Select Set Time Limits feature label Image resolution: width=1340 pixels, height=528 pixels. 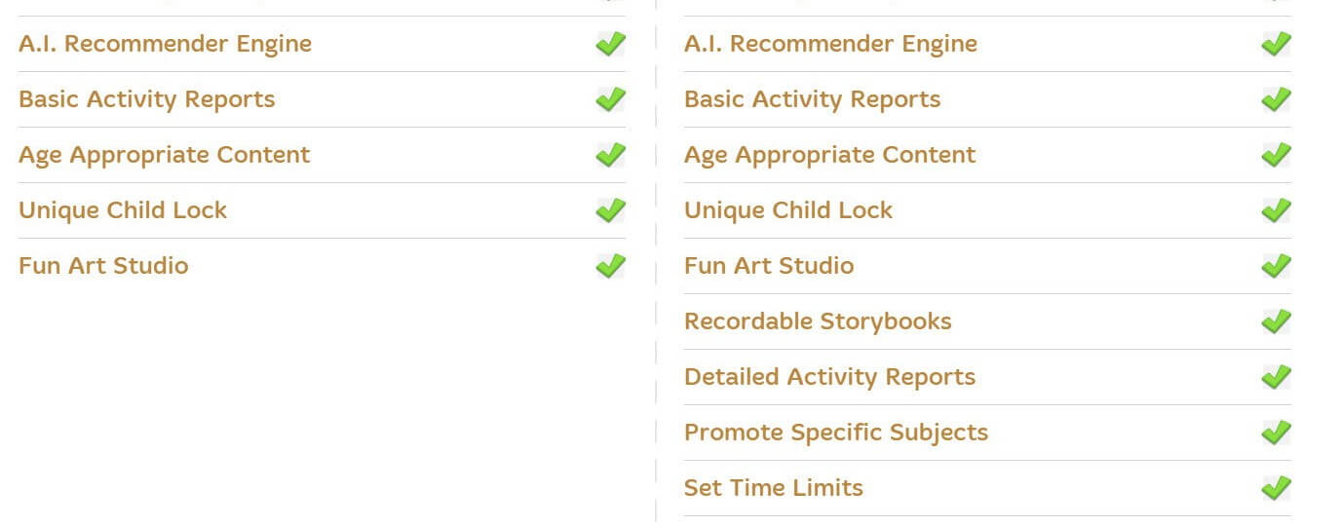[774, 488]
